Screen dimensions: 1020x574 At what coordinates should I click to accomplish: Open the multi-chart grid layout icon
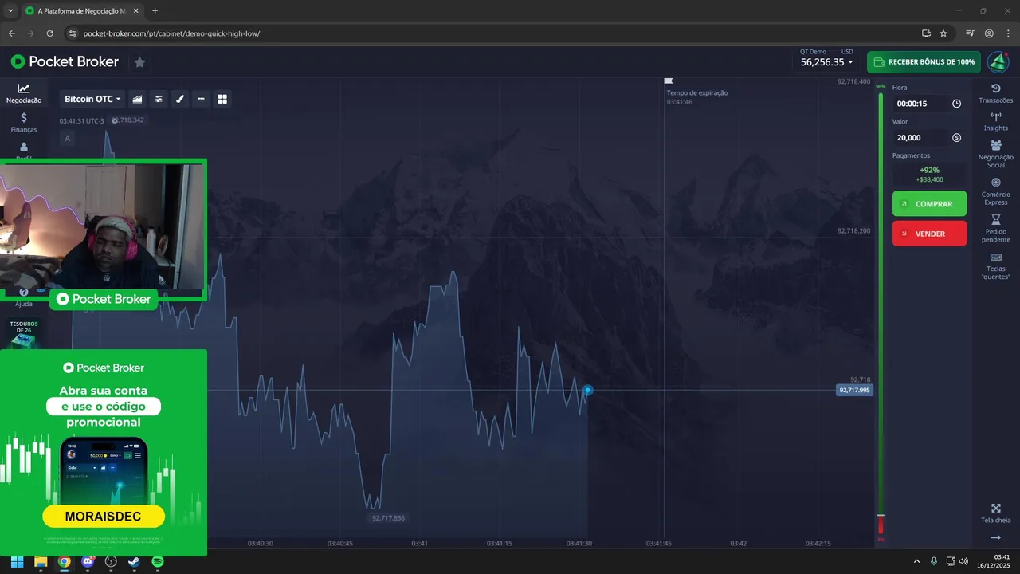click(x=222, y=99)
